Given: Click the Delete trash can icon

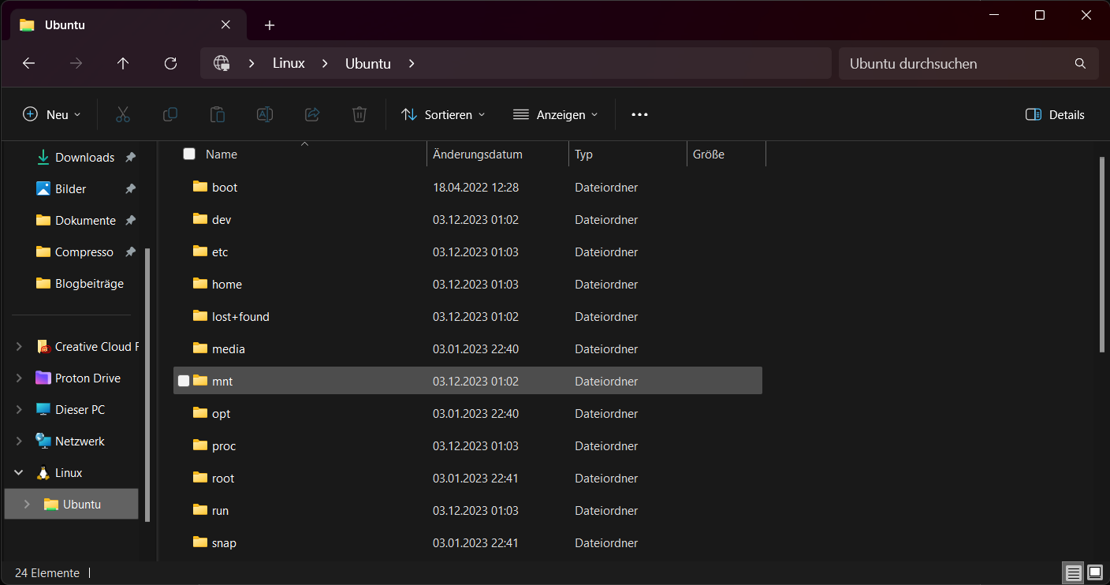Looking at the screenshot, I should (x=359, y=114).
